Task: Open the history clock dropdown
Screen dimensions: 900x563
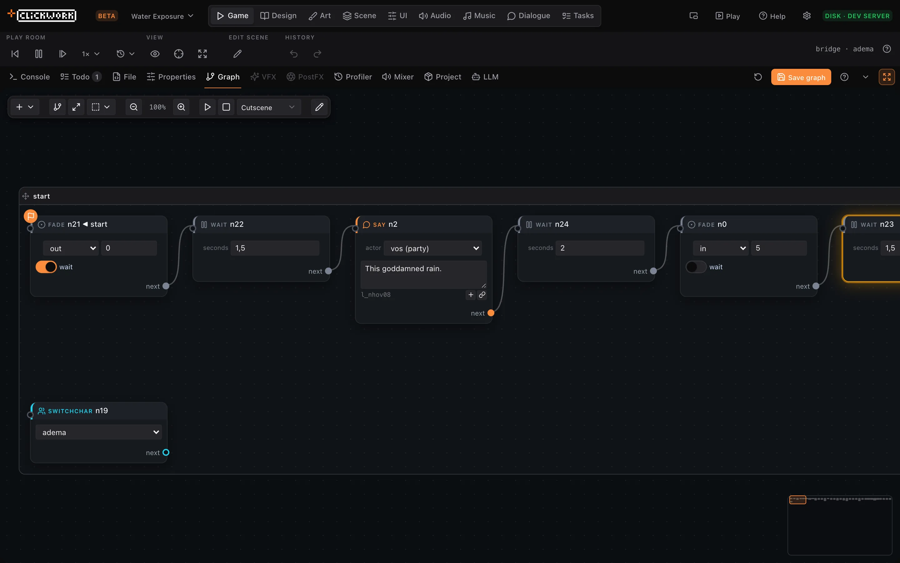Action: point(125,54)
